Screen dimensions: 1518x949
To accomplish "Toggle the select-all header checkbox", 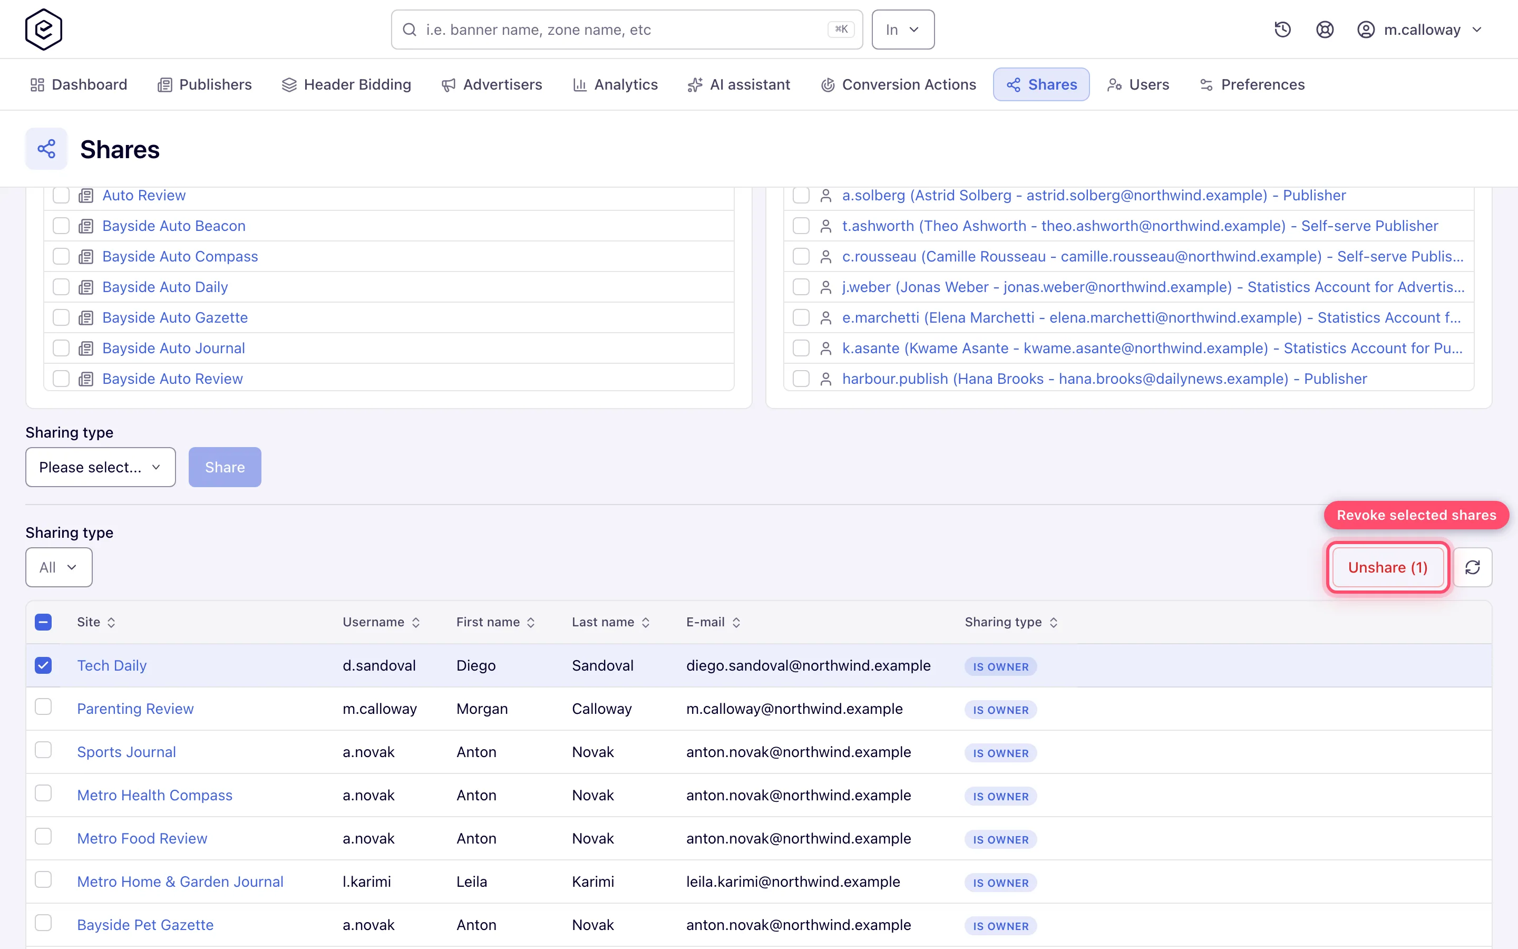I will pyautogui.click(x=43, y=622).
